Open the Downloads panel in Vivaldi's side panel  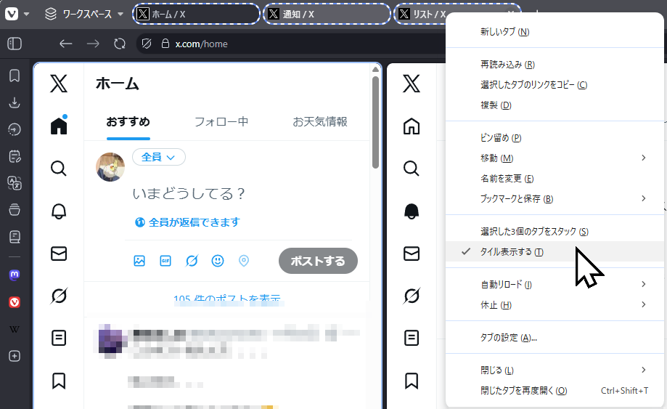[14, 102]
